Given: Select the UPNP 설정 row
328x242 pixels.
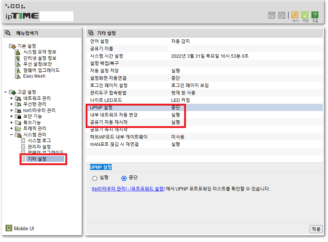Looking at the screenshot, I should tap(204, 107).
